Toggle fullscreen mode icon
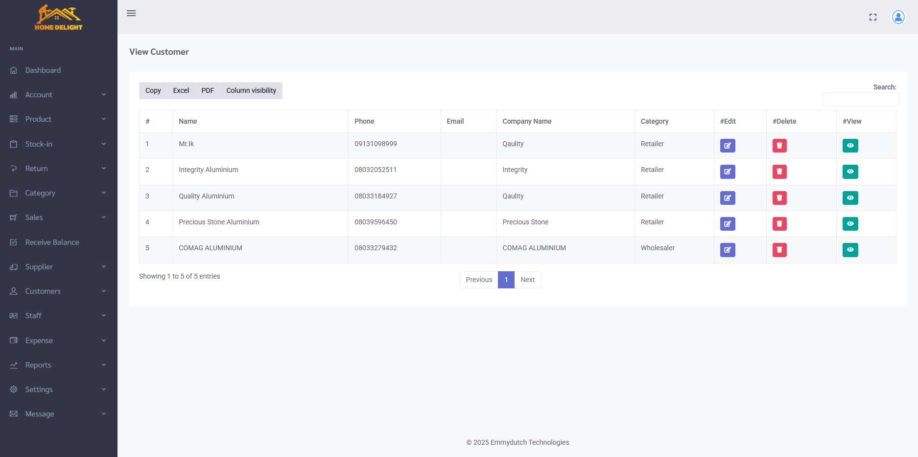This screenshot has width=918, height=457. coord(873,17)
